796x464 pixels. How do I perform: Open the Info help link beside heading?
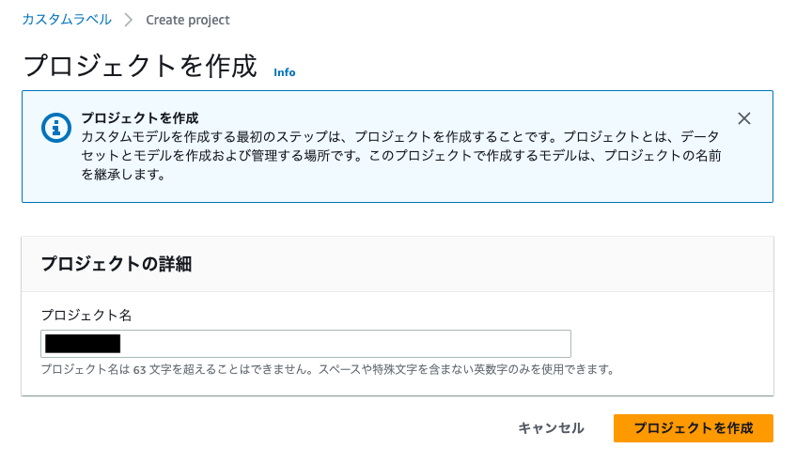click(x=284, y=72)
